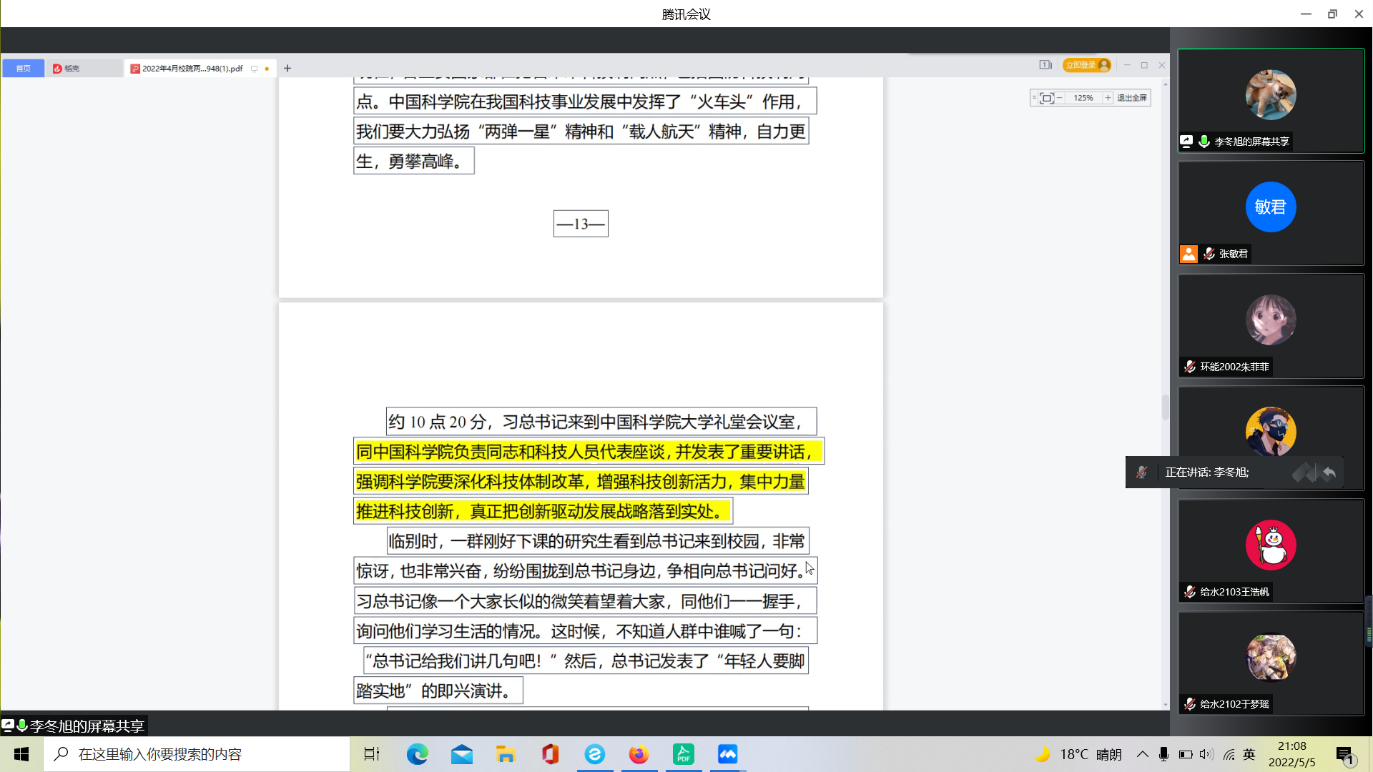
Task: Click muted mic icon of 给水2103王浩帆
Action: tap(1189, 592)
